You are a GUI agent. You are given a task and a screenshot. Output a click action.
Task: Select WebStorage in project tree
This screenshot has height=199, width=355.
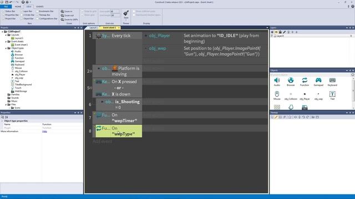coord(21,91)
